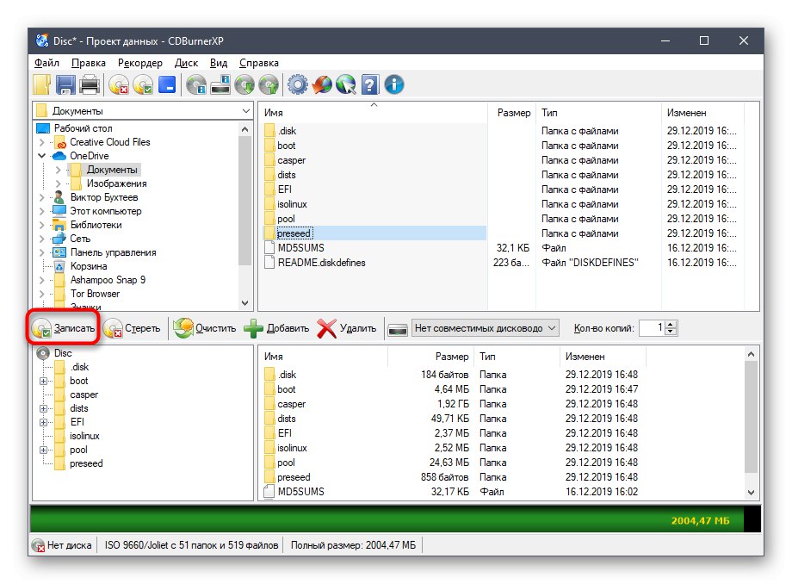
Task: Click the disc with green down arrow icon
Action: (244, 84)
